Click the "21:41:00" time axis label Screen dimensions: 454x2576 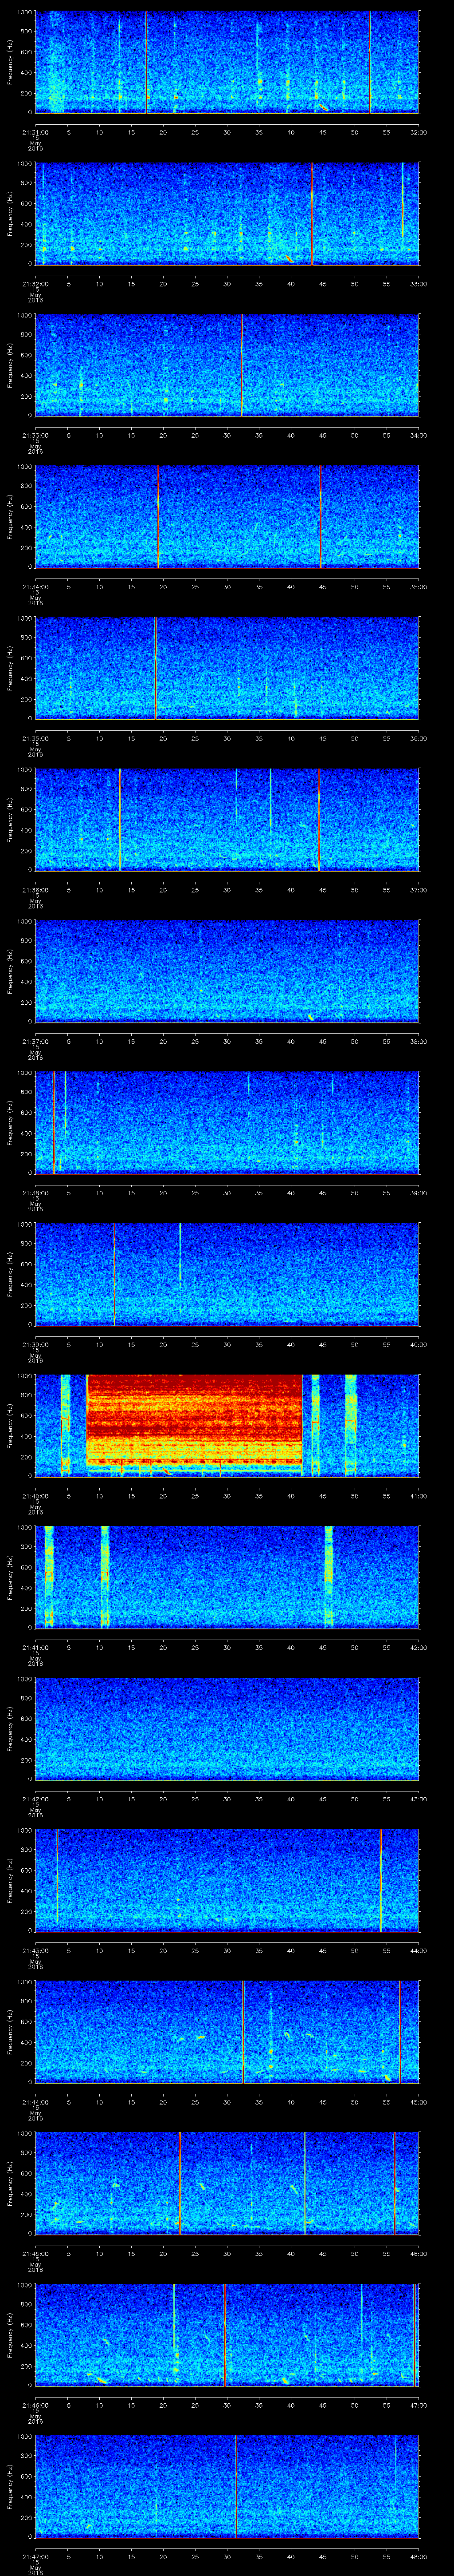pos(35,1647)
